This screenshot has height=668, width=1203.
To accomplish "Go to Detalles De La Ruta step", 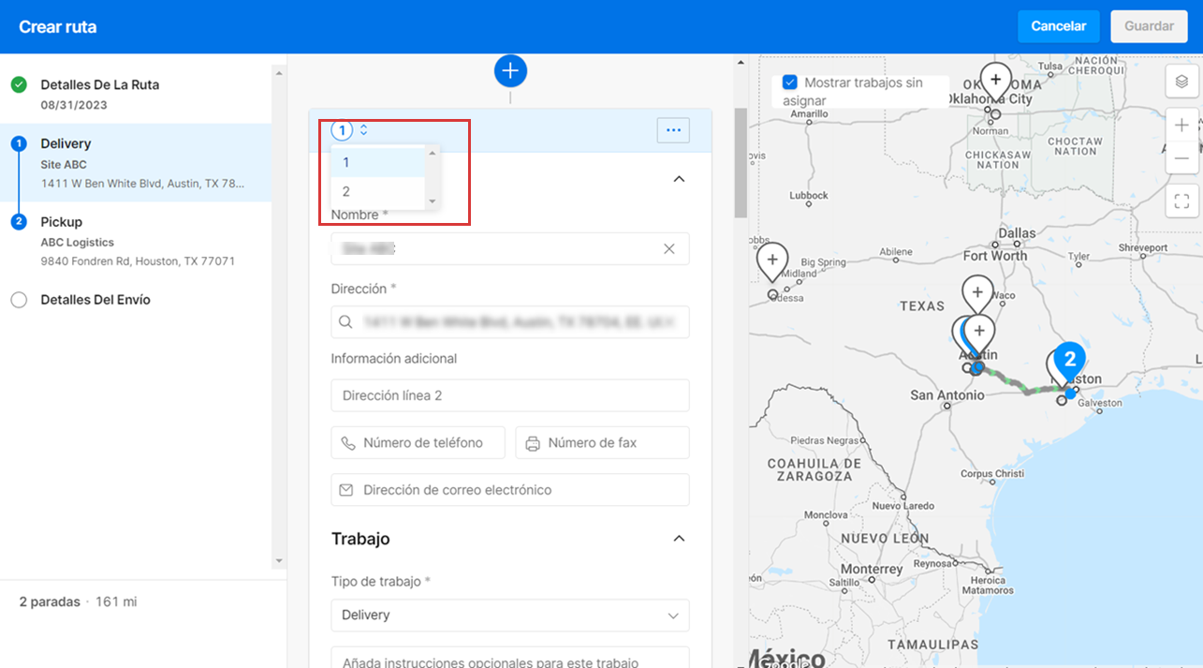I will (x=136, y=94).
